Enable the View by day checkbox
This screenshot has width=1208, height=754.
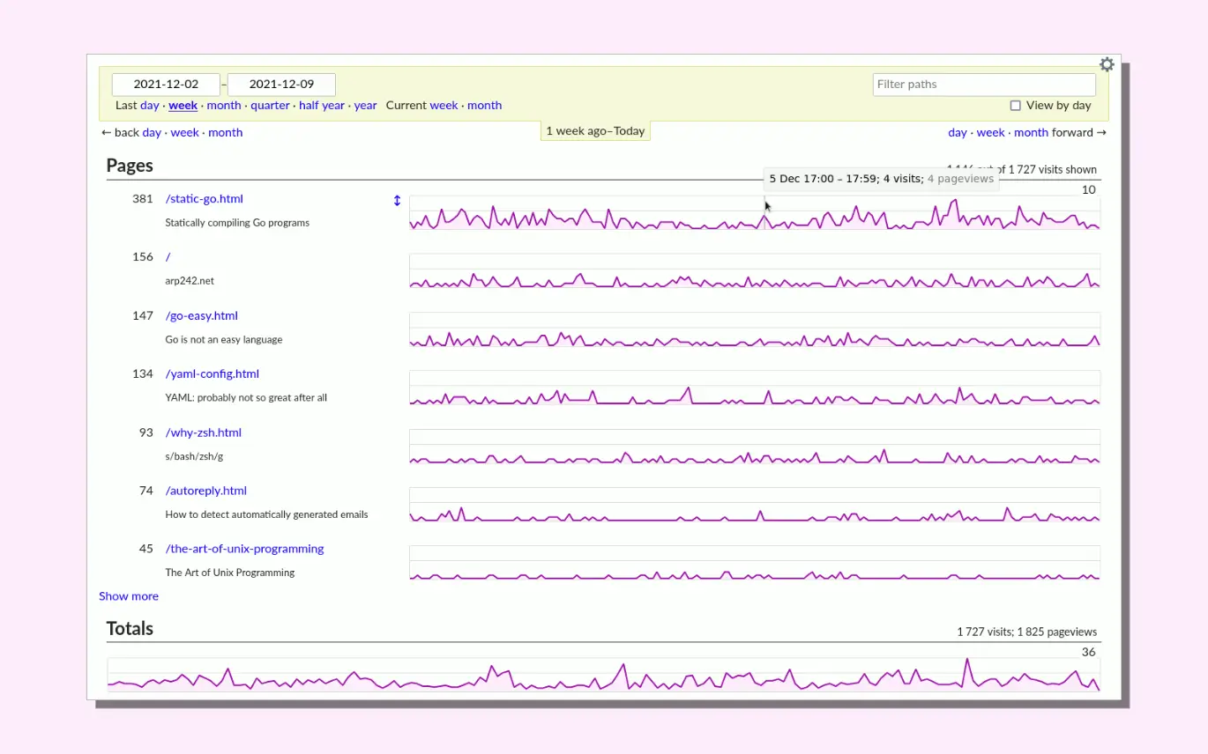point(1015,106)
